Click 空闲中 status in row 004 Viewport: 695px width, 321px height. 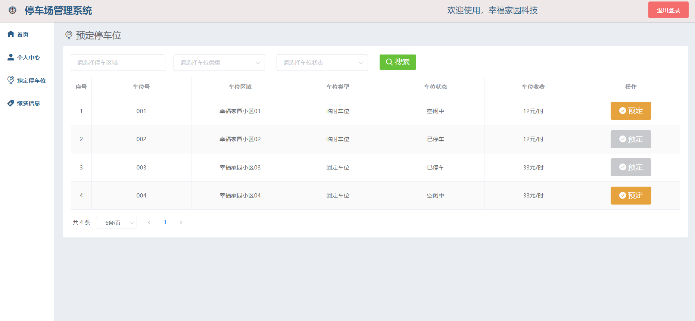436,196
